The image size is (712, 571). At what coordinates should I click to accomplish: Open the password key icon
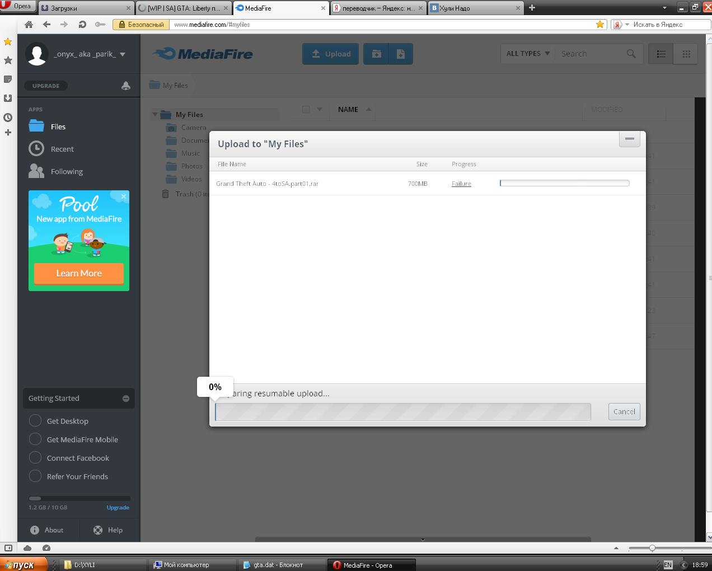(x=100, y=25)
